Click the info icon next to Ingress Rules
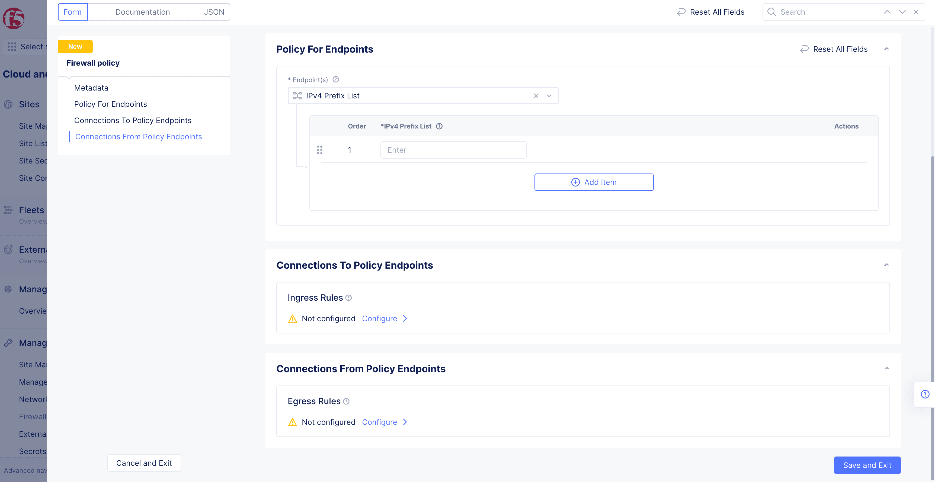935x482 pixels. click(348, 298)
